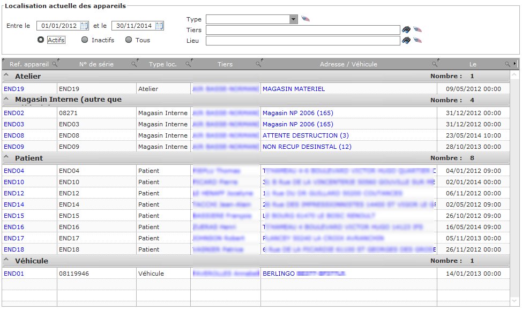Sort by Tiers column header
The width and height of the screenshot is (522, 311).
(x=225, y=64)
